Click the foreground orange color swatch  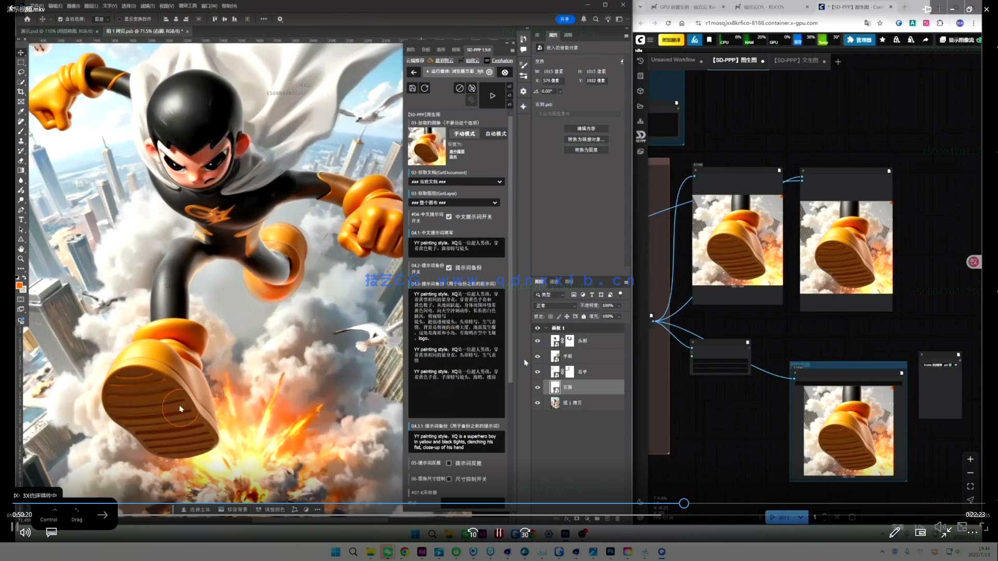click(x=19, y=285)
